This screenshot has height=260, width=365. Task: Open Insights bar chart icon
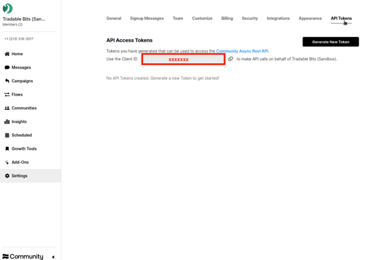7,122
